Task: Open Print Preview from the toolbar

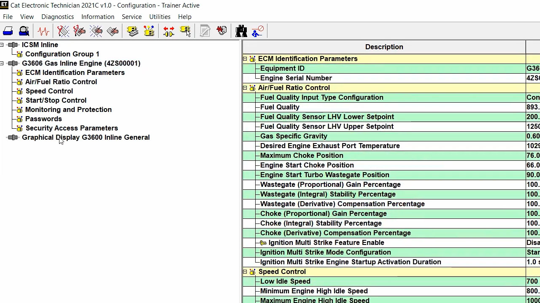Action: [x=24, y=31]
